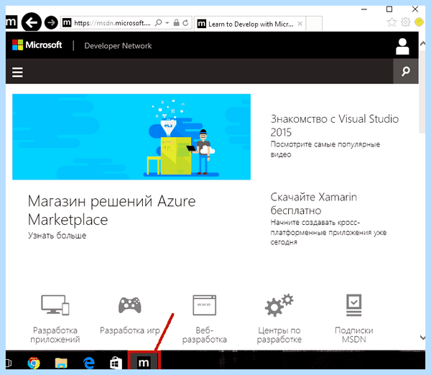Open the Веб-разработка label
This screenshot has width=431, height=375.
[x=205, y=335]
